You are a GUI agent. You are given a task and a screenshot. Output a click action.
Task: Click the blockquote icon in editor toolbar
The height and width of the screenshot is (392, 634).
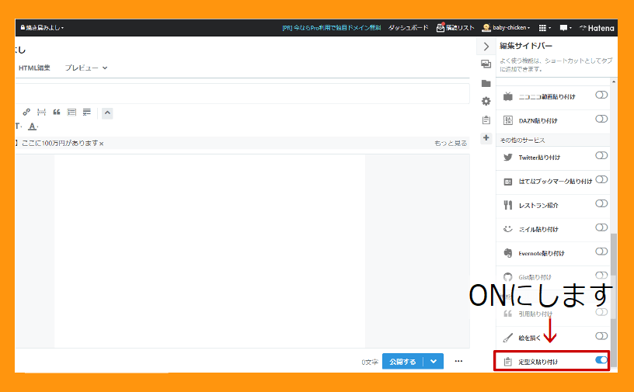tap(57, 112)
